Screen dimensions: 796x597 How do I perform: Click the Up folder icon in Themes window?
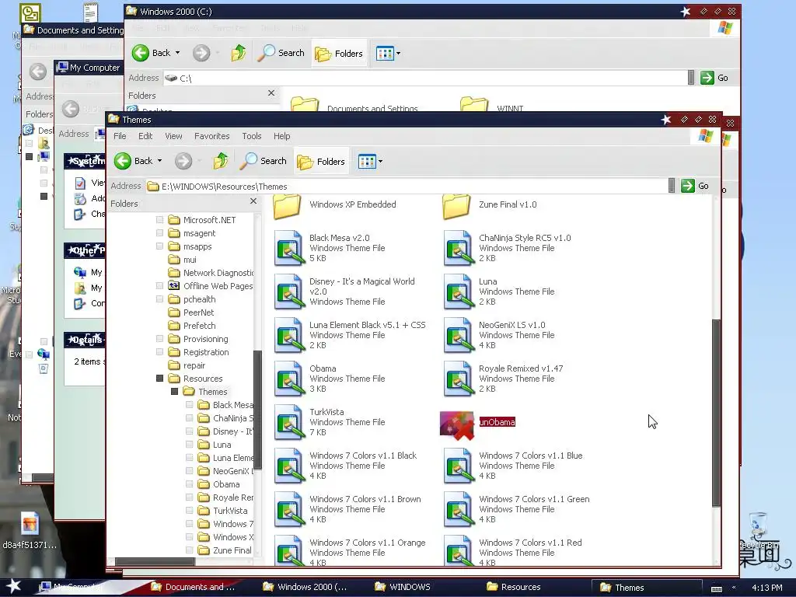pos(220,161)
